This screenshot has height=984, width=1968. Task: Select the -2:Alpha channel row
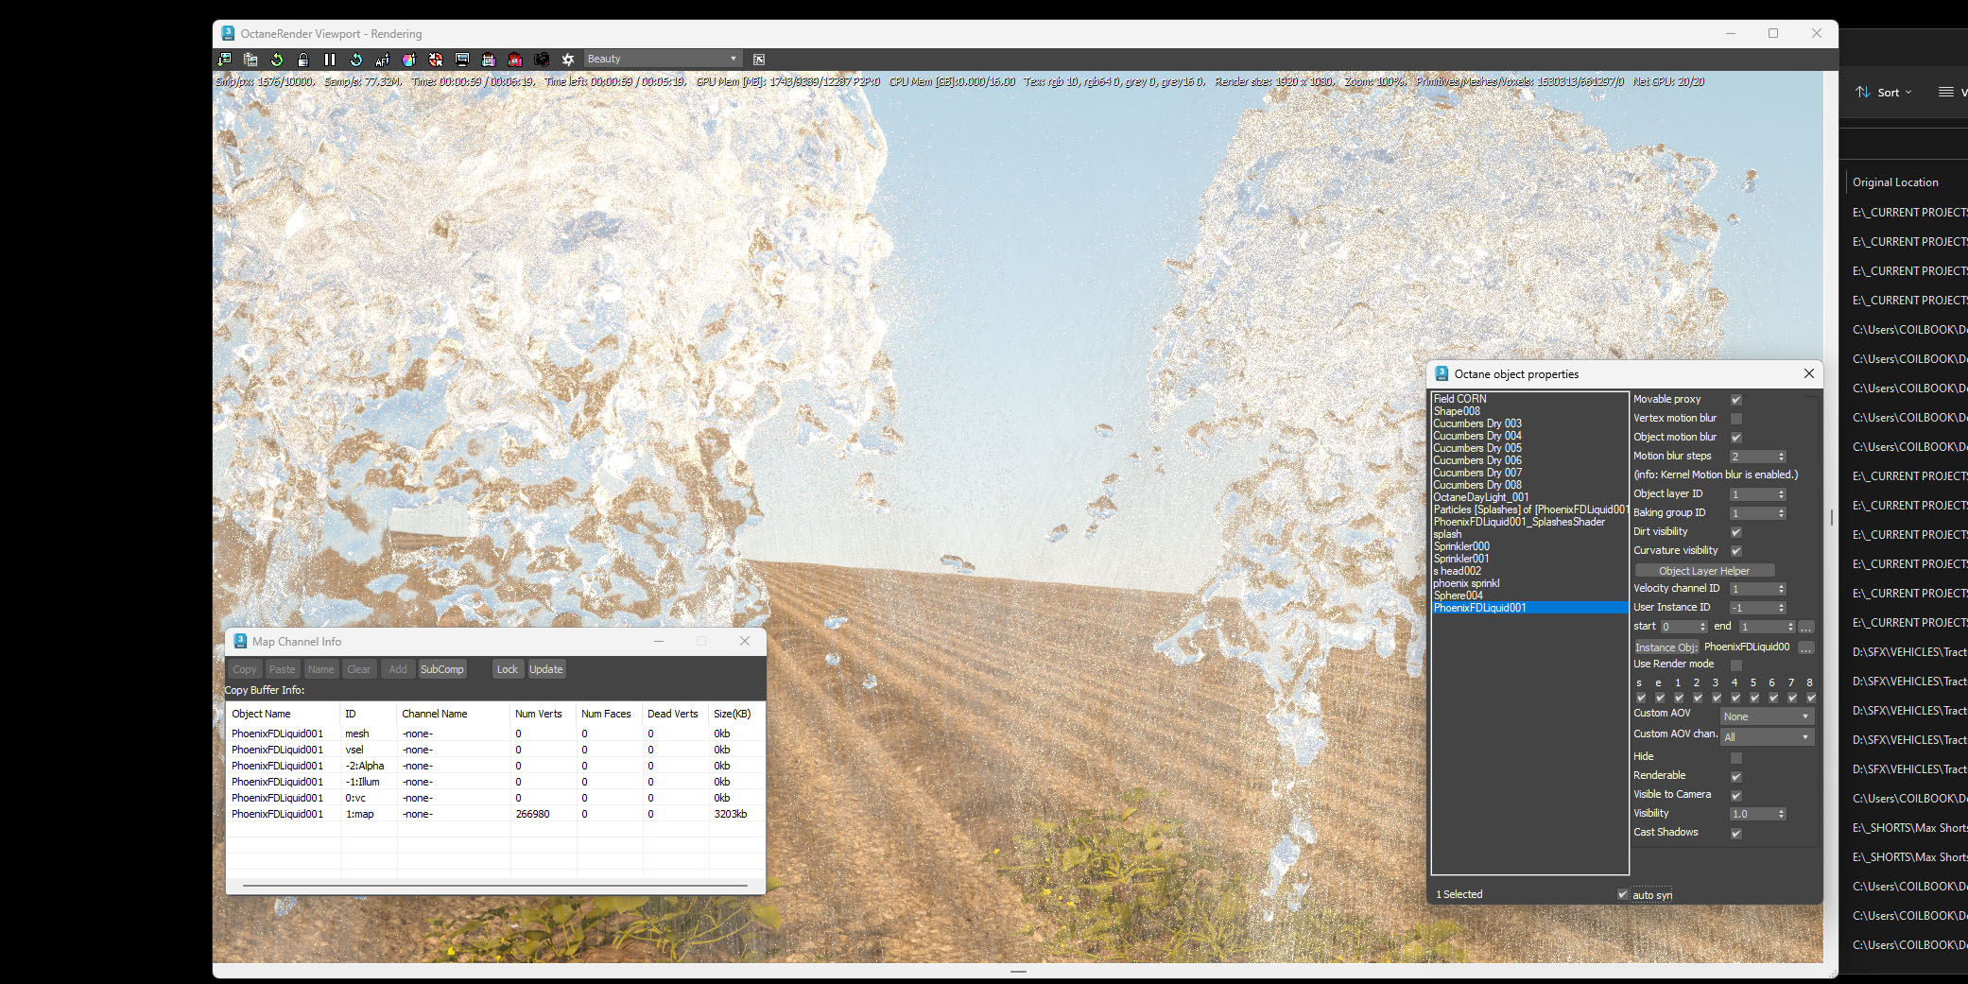pos(495,766)
